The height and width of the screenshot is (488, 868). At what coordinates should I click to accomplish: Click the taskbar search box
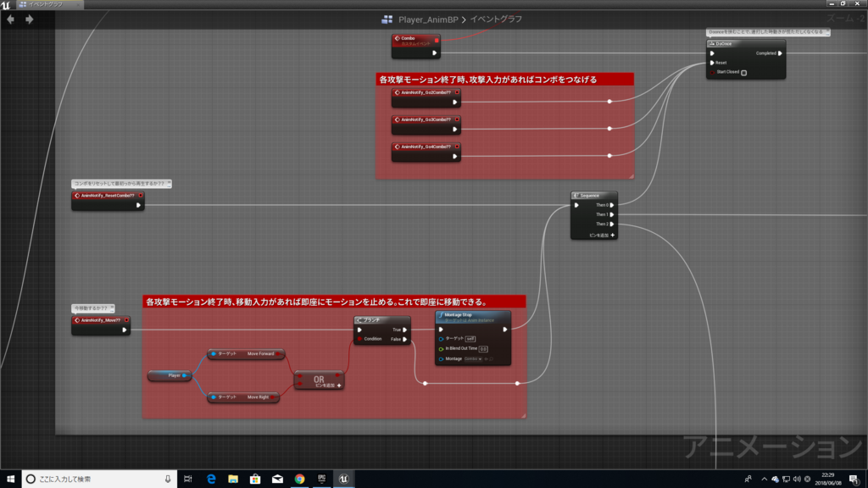pyautogui.click(x=100, y=480)
